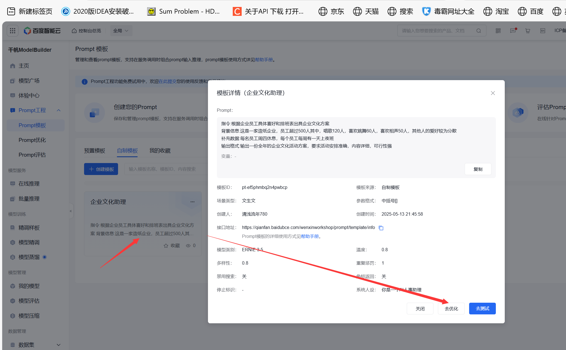Click the QR code icon in the header
566x350 pixels.
pos(498,31)
